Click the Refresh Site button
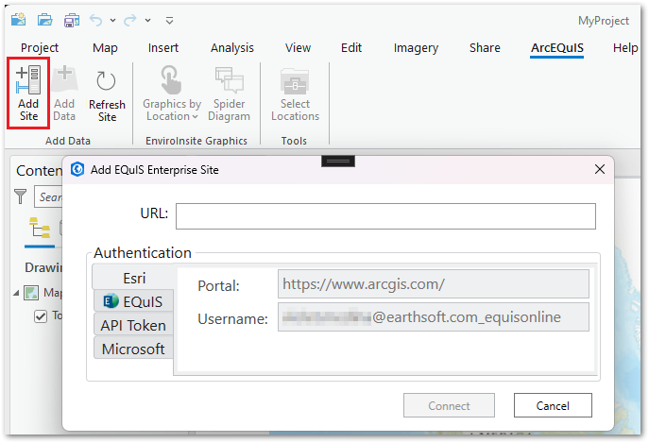 click(x=107, y=96)
